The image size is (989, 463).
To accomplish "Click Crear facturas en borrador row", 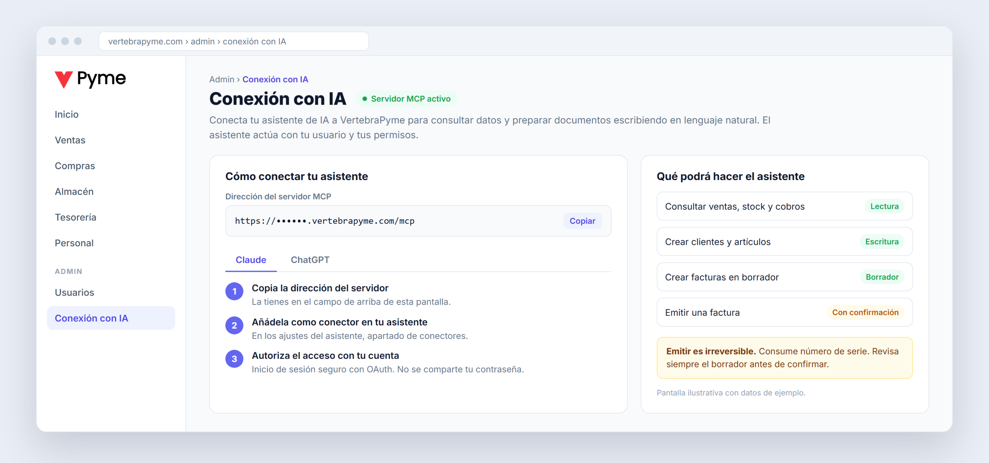I will tap(784, 277).
